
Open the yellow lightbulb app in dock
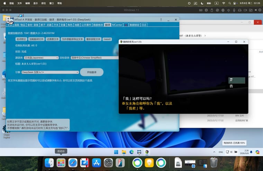click(x=149, y=163)
